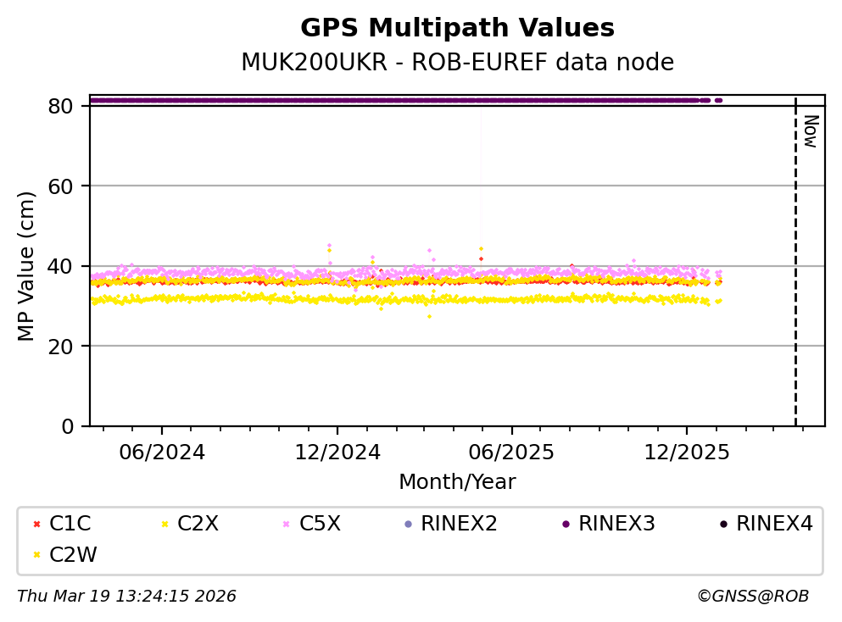842x622 pixels.
Task: Select the 12/2024 x-axis tick label
Action: click(337, 453)
